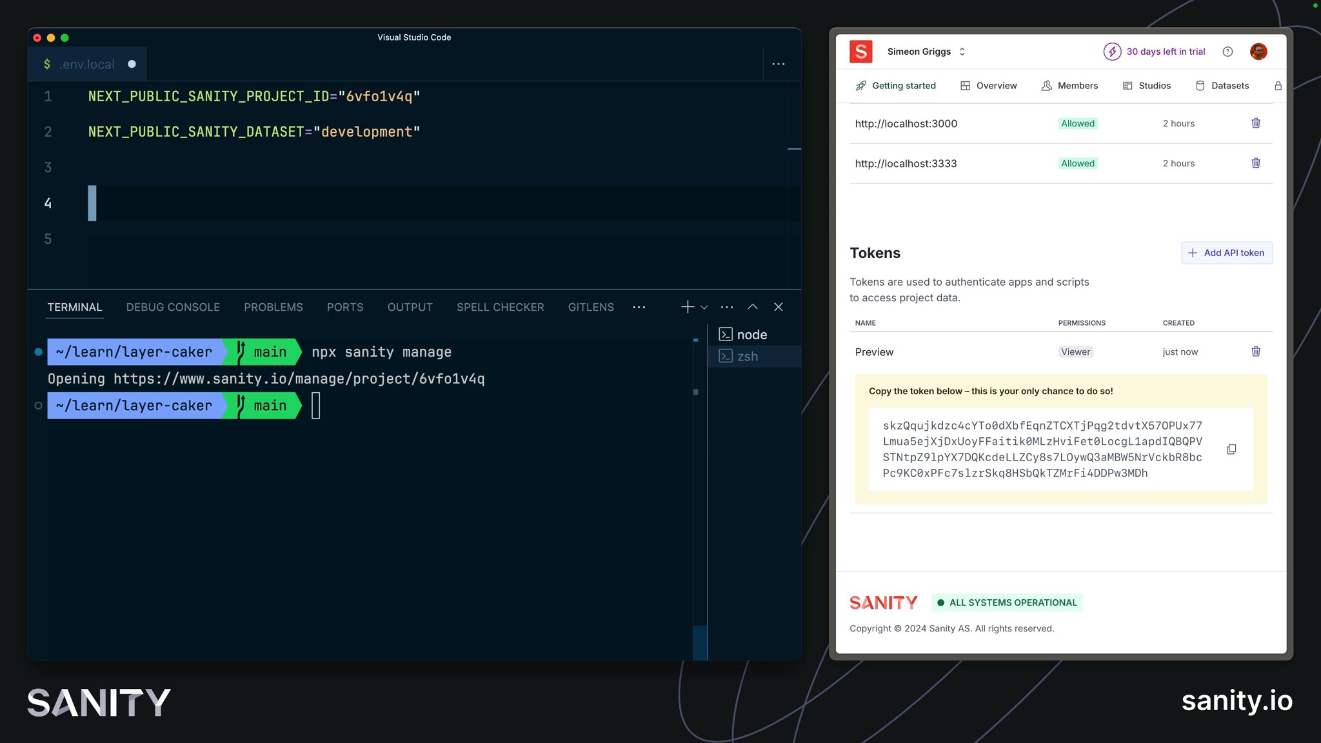Expand the DEBUG CONSOLE panel tab
This screenshot has width=1321, height=743.
click(x=172, y=306)
